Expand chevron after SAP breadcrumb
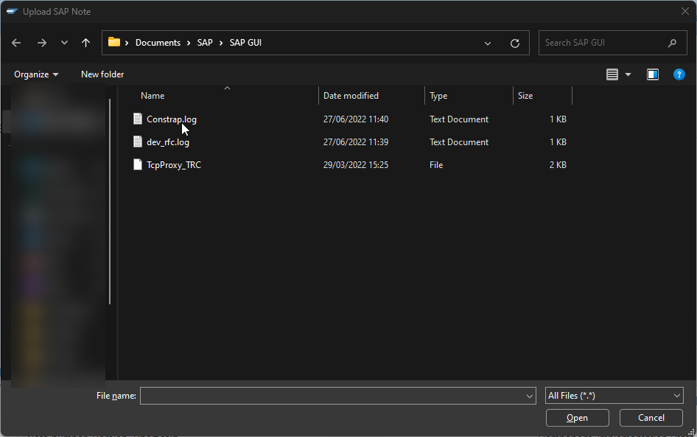This screenshot has height=437, width=697. click(221, 43)
